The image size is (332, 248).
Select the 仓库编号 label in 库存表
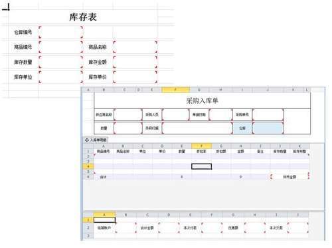[x=23, y=33]
